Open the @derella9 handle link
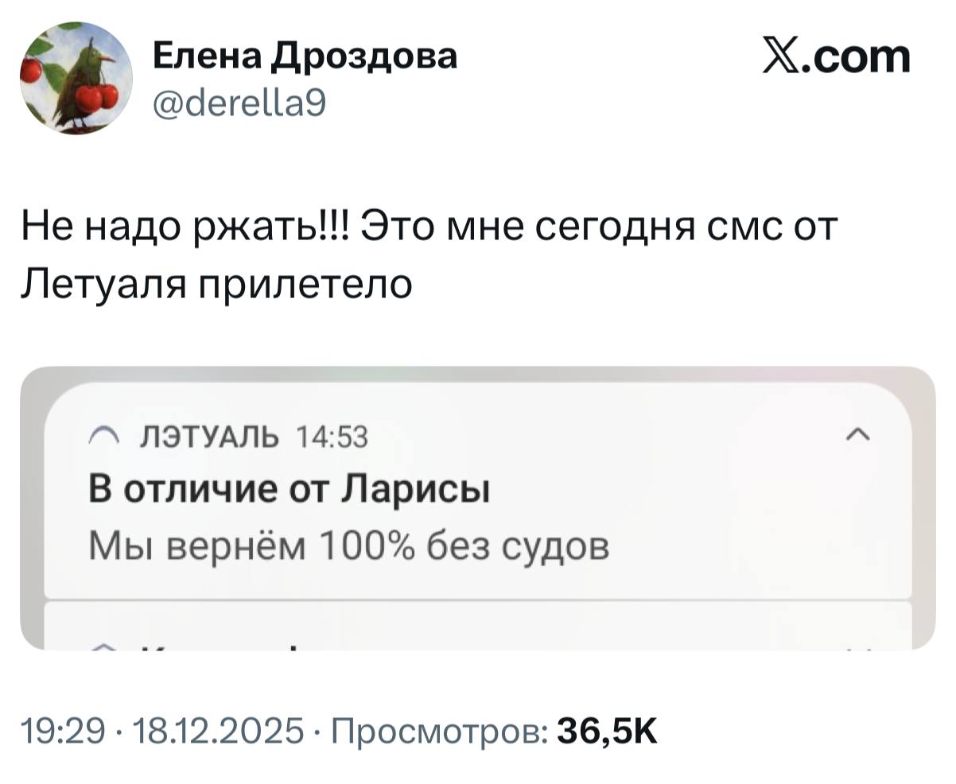 [x=237, y=102]
